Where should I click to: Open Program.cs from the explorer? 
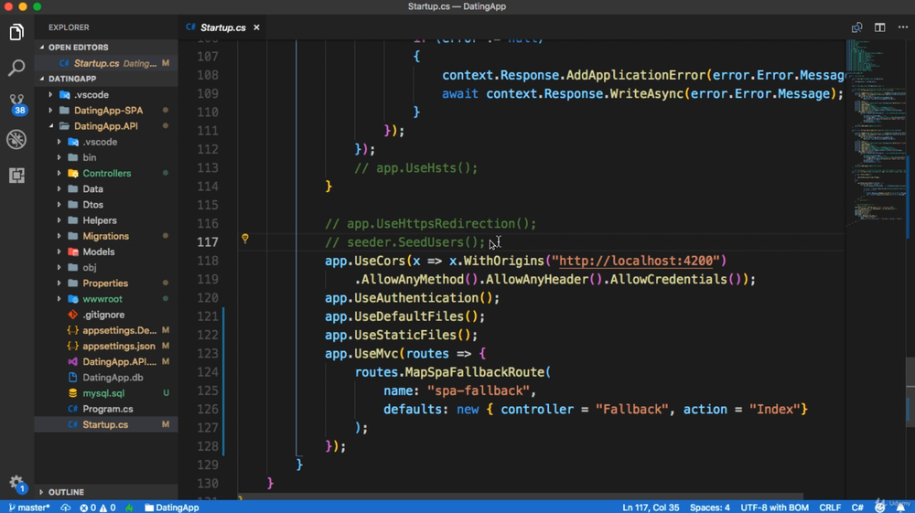tap(107, 409)
